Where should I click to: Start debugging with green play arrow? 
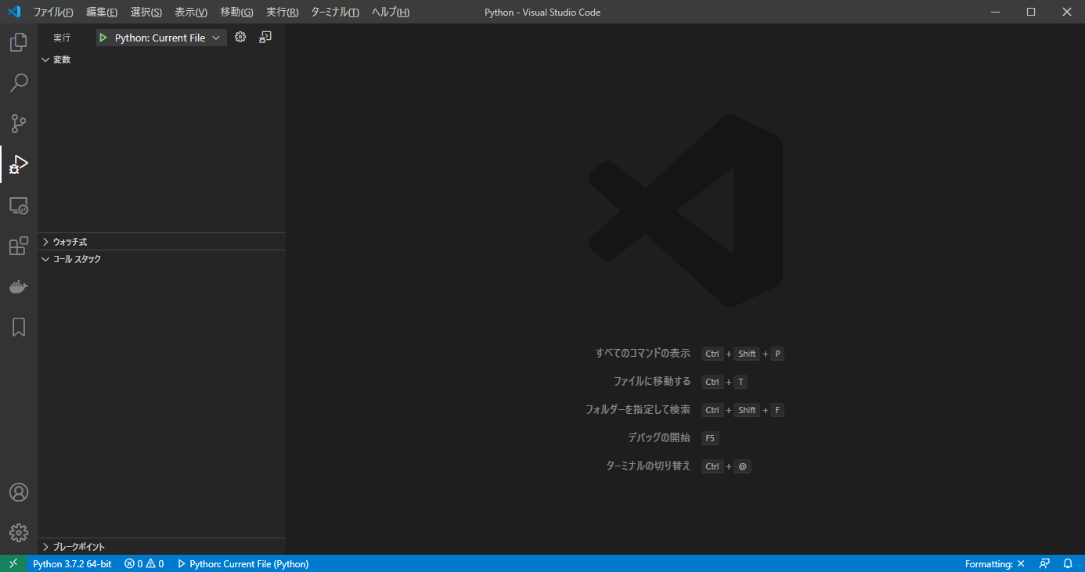tap(103, 38)
